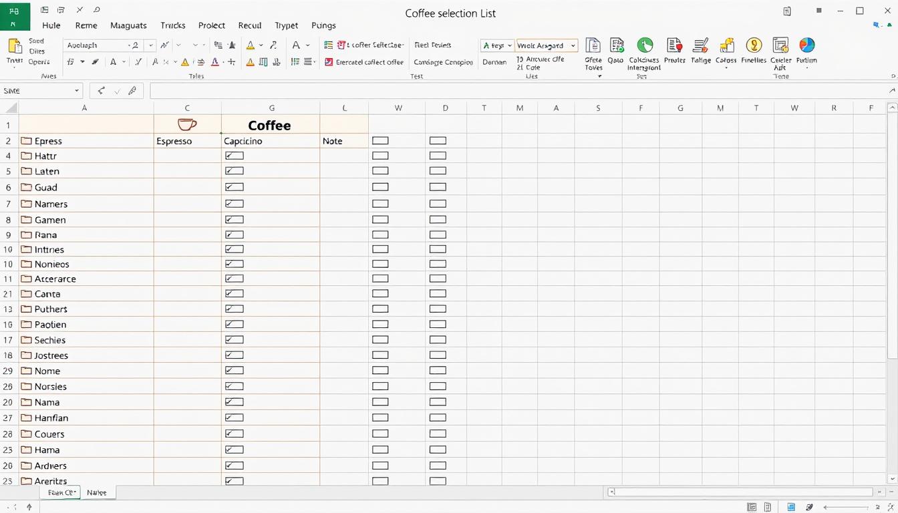Switch to the Nahge sheet tab
The image size is (898, 513).
[97, 492]
